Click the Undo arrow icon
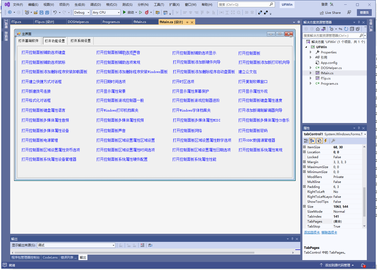The image size is (377, 270). click(x=55, y=13)
